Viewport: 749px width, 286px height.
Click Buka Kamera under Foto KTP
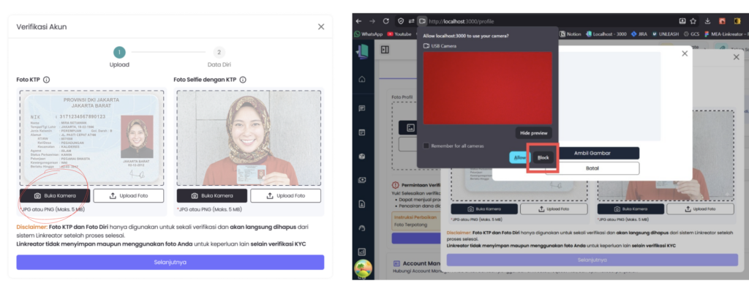pyautogui.click(x=54, y=196)
